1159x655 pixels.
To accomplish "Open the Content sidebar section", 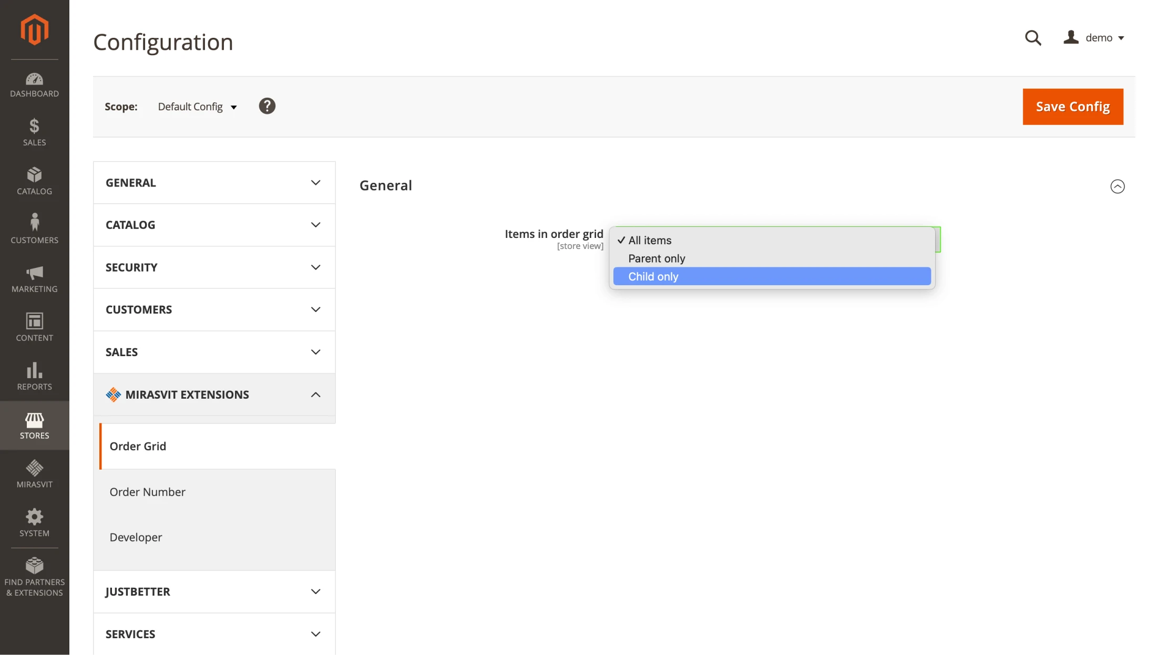I will (x=34, y=326).
